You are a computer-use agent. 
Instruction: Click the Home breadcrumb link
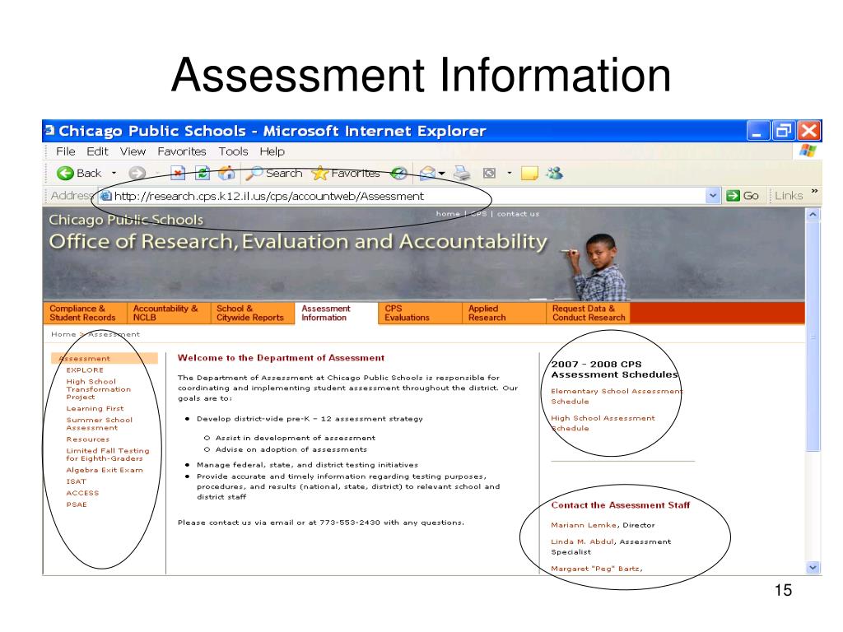coord(63,334)
